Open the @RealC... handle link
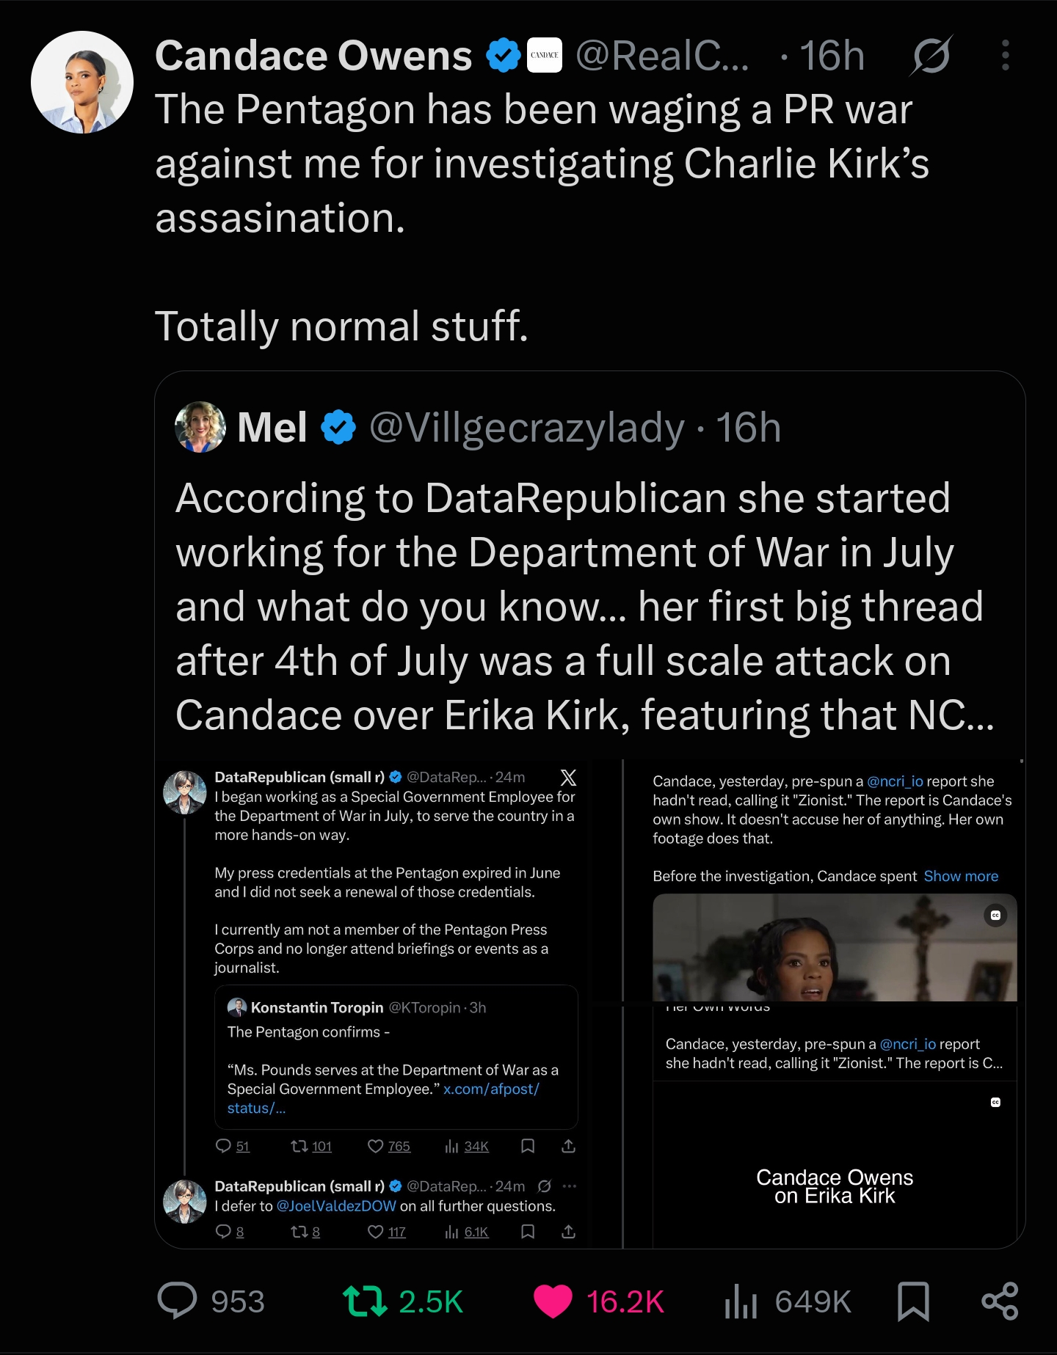The width and height of the screenshot is (1057, 1355). click(662, 56)
